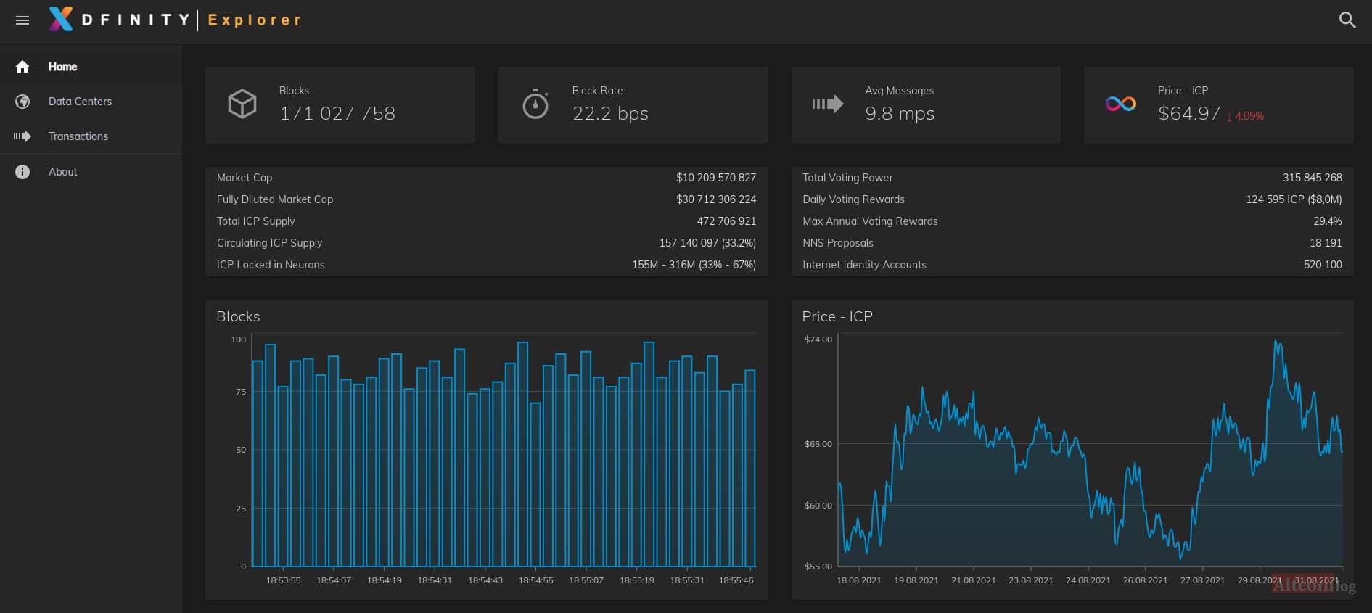The height and width of the screenshot is (613, 1372).
Task: Click the Market Cap value $10 209 570 827
Action: click(716, 178)
